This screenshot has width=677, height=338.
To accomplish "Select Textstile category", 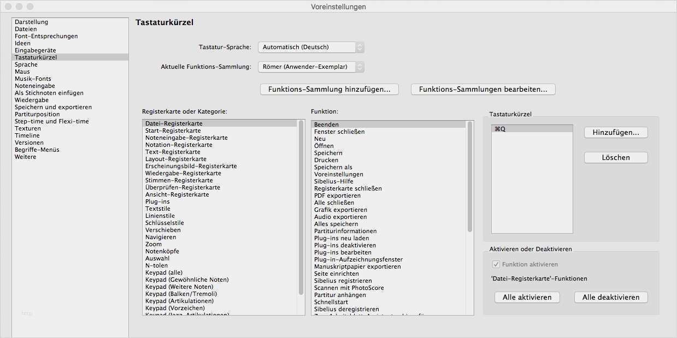I will pos(220,209).
